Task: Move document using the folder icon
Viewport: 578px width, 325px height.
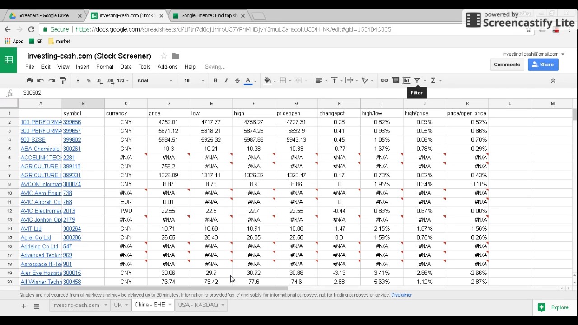Action: tap(176, 56)
